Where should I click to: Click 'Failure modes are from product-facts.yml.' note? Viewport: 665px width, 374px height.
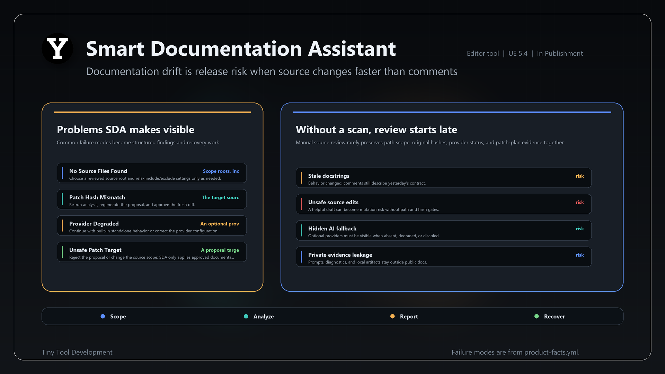point(515,352)
